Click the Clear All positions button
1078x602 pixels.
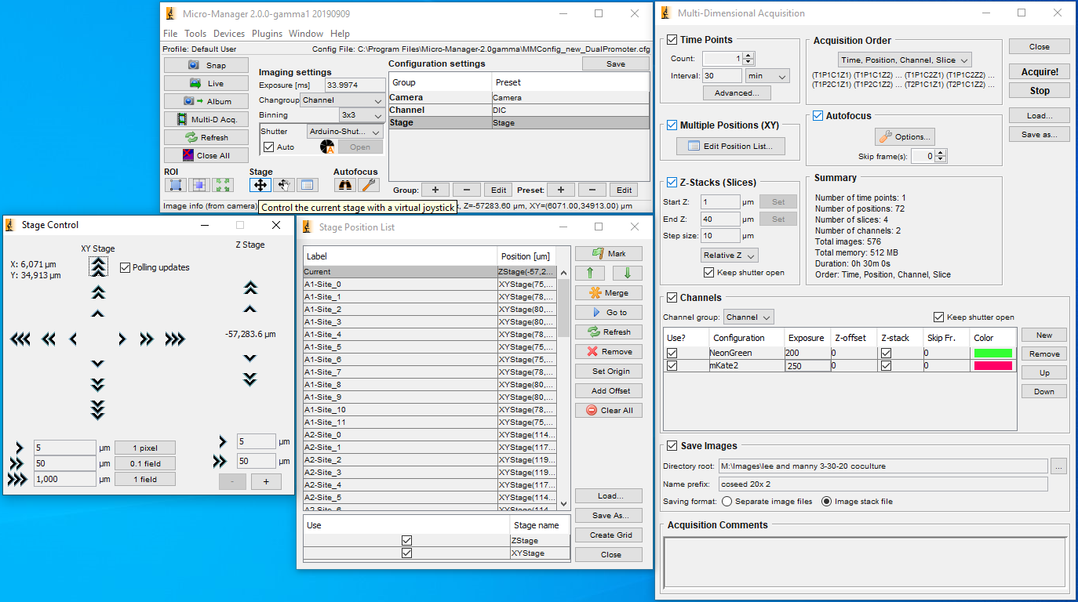coord(608,410)
